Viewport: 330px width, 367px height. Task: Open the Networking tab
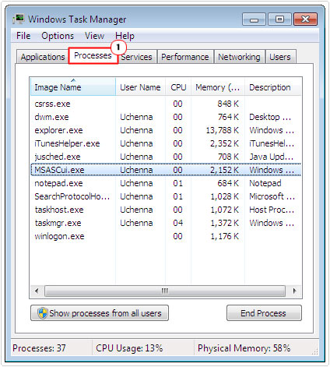coord(239,57)
